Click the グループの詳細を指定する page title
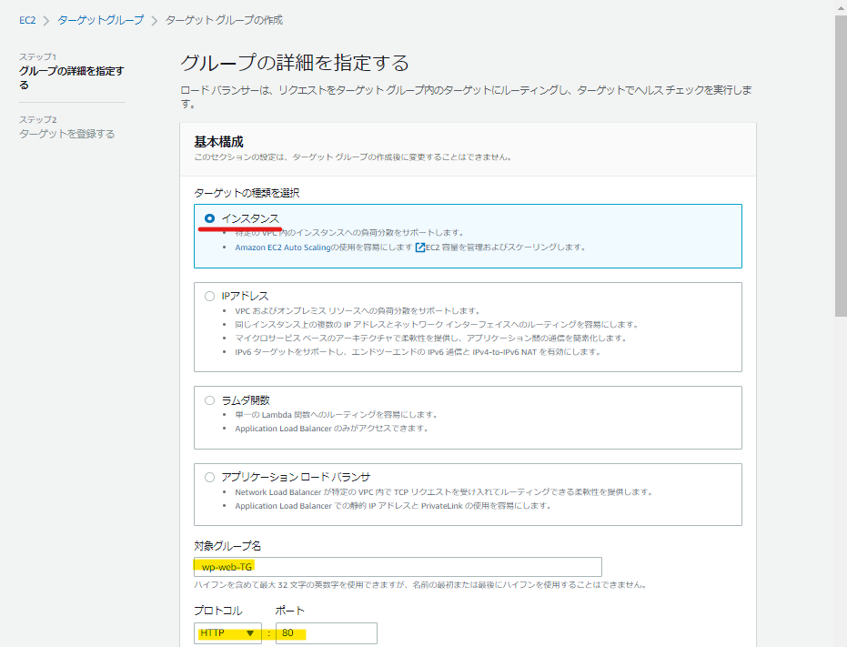This screenshot has width=847, height=647. coord(295,63)
